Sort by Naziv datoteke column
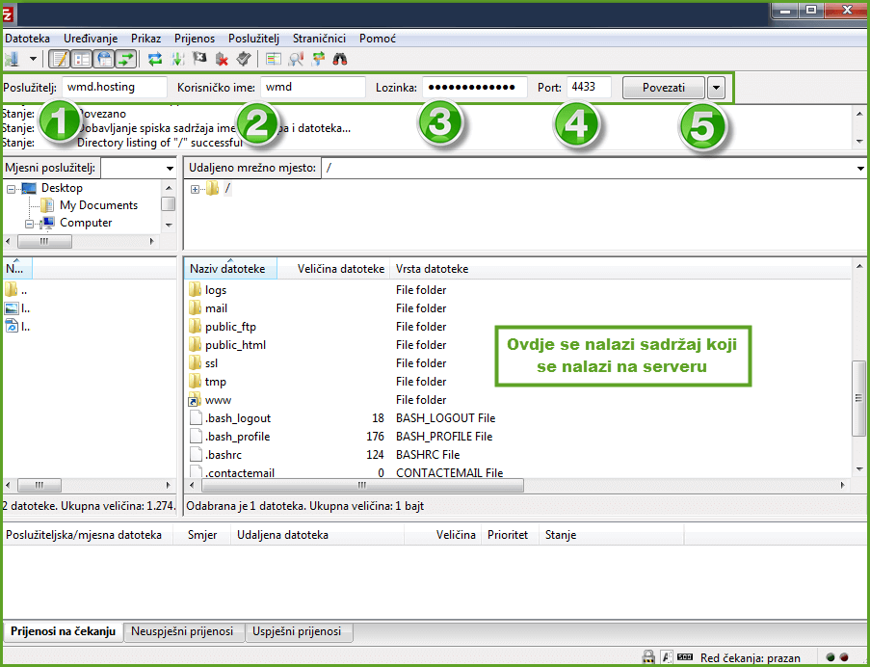This screenshot has height=667, width=870. (230, 269)
